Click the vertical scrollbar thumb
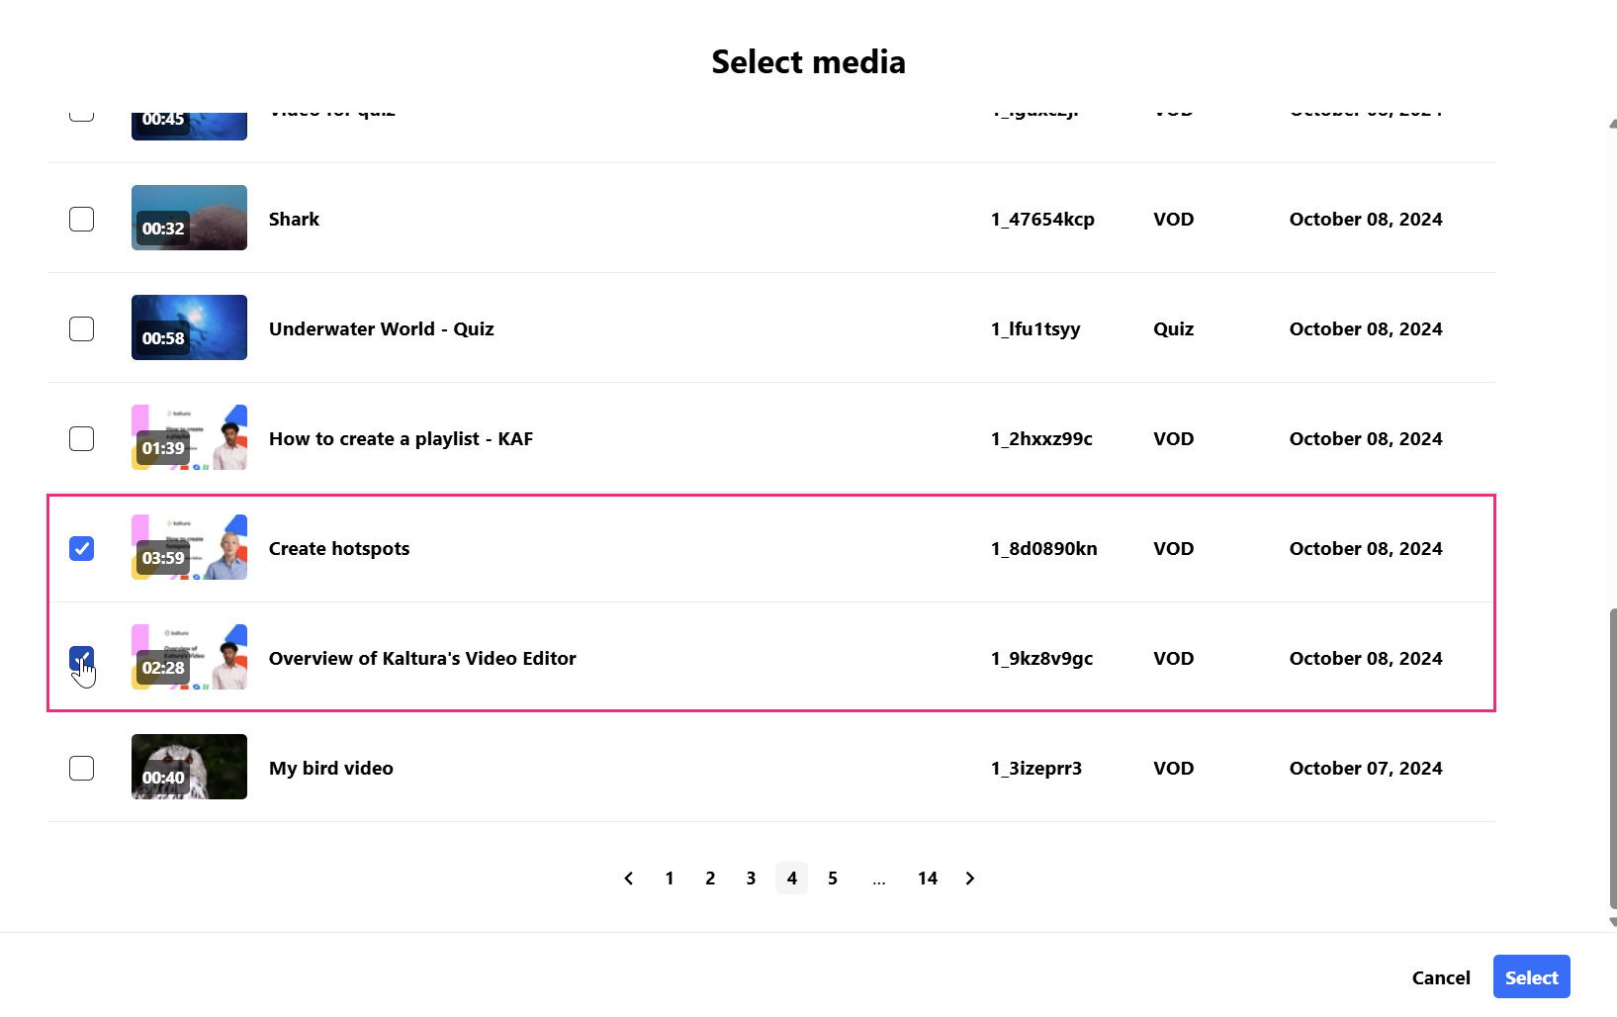This screenshot has height=1017, width=1617. (1613, 757)
